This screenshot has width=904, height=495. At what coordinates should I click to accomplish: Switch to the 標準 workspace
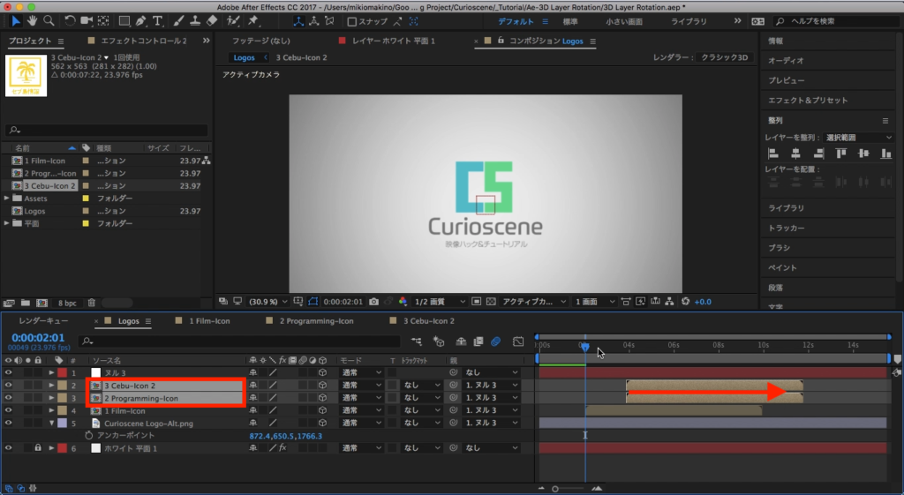[x=571, y=20]
